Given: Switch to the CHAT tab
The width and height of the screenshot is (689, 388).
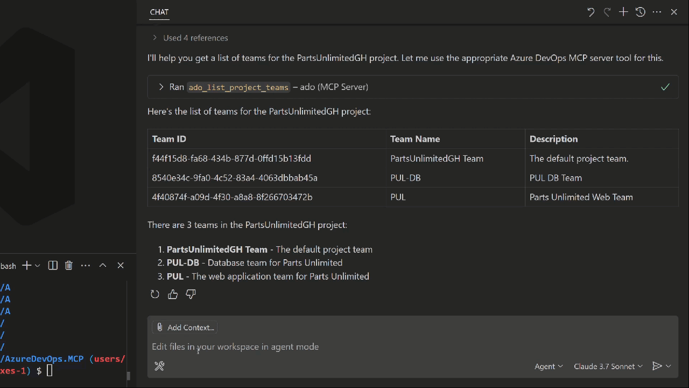Looking at the screenshot, I should click(159, 12).
